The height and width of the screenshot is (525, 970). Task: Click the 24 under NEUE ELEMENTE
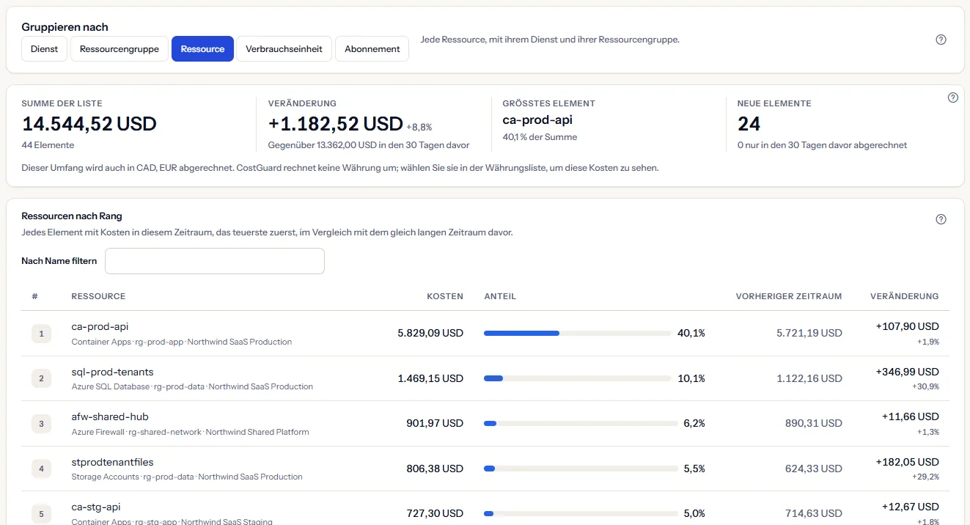[x=749, y=124]
